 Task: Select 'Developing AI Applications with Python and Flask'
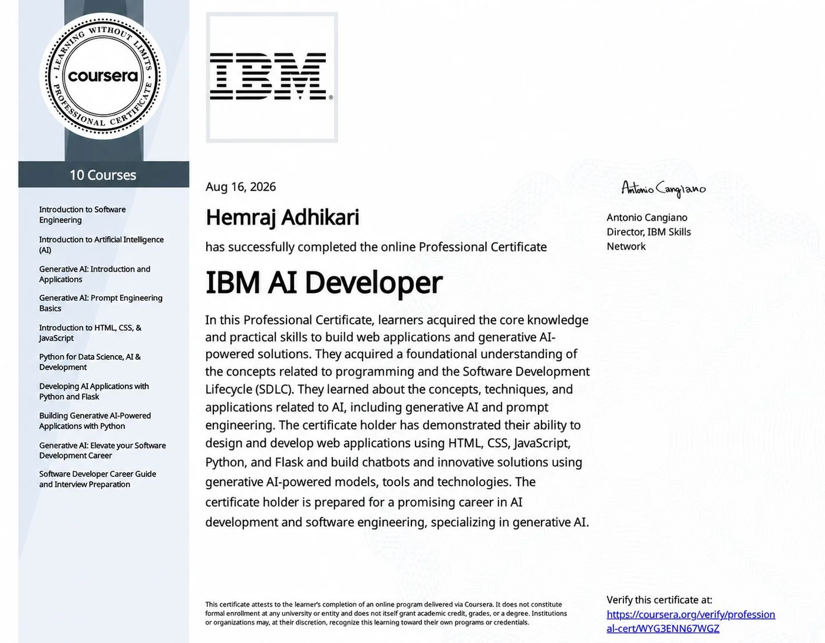(x=94, y=392)
